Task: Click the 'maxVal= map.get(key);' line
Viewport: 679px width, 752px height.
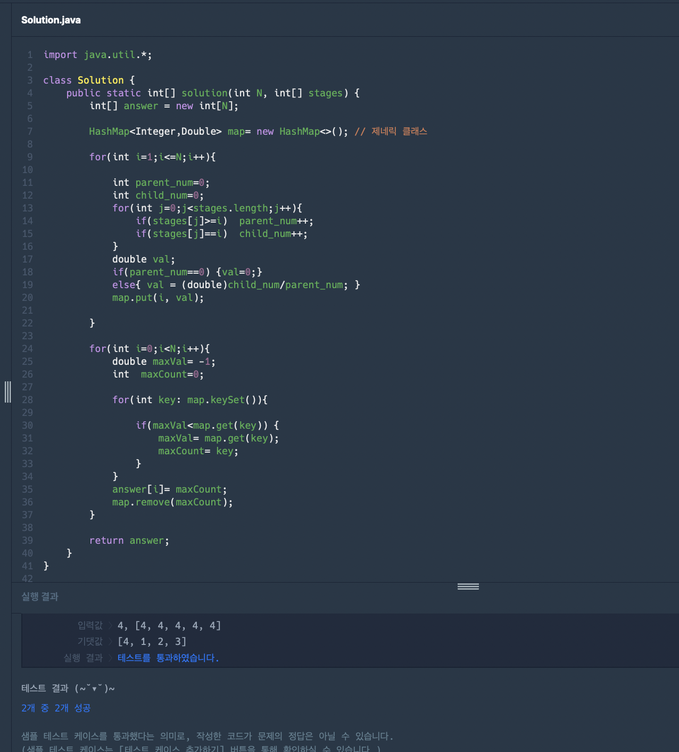Action: pos(218,438)
